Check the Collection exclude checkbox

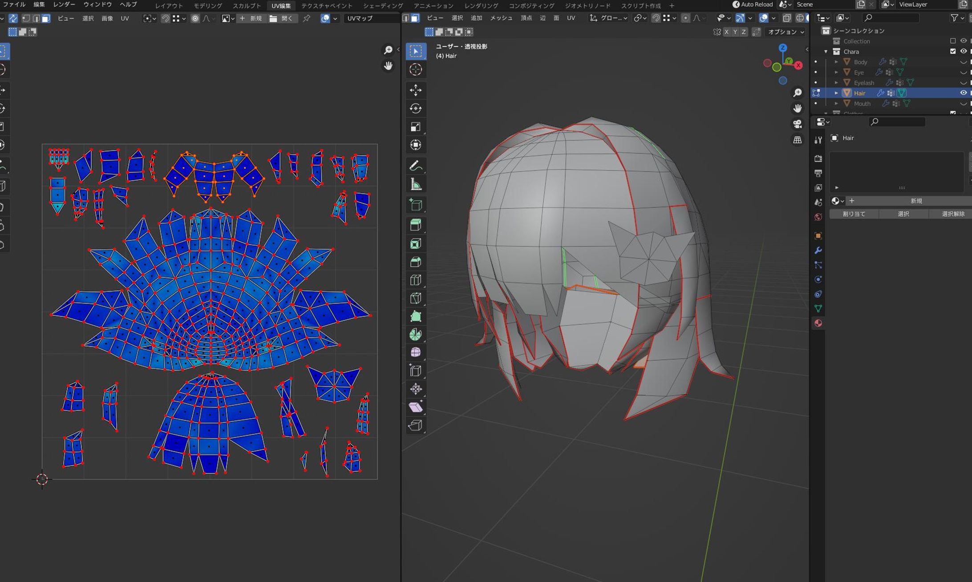pos(953,41)
